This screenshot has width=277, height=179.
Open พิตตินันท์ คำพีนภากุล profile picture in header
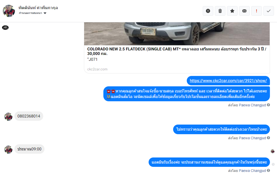coord(9,11)
